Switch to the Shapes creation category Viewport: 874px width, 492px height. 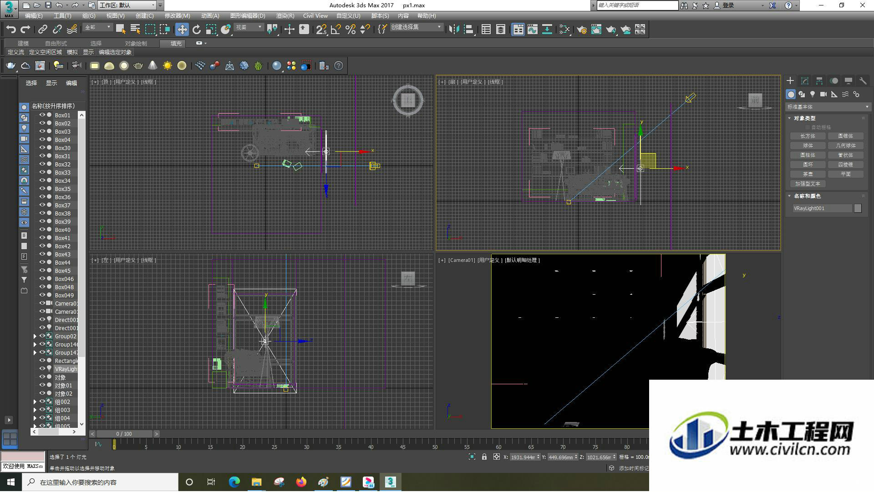tap(802, 94)
